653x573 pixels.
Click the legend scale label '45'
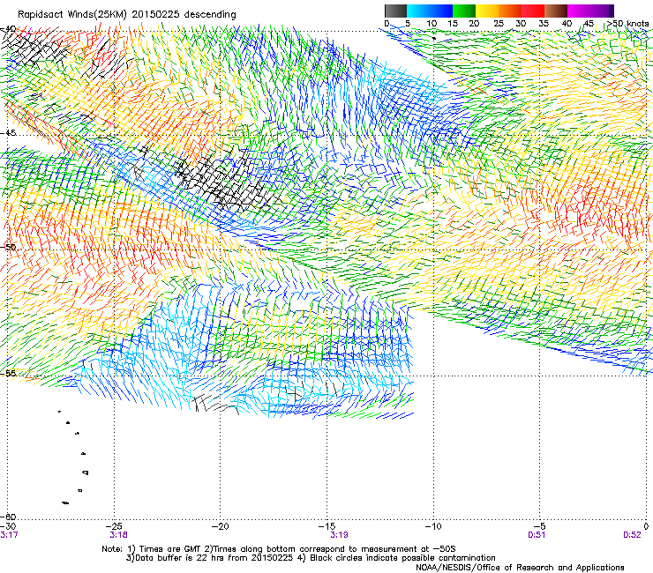(589, 24)
